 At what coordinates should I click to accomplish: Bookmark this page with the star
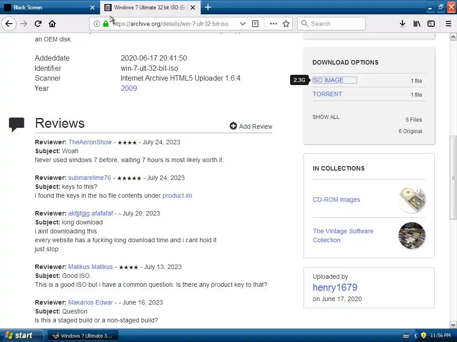coord(286,24)
